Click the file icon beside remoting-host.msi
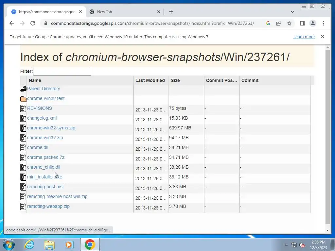The image size is (335, 251). click(23, 187)
